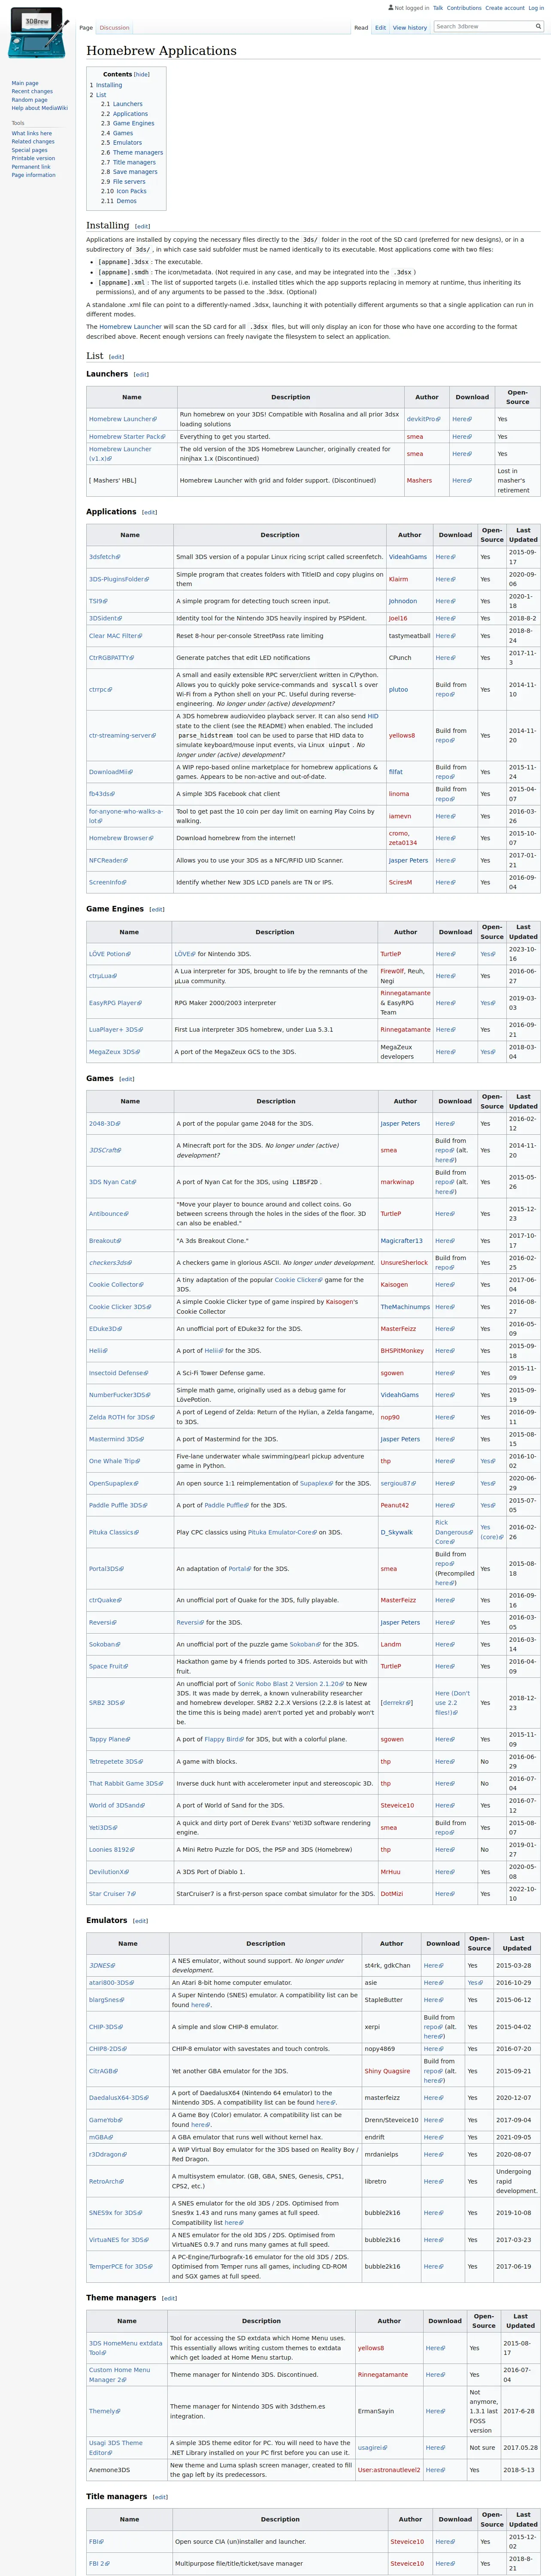Image resolution: width=551 pixels, height=2576 pixels.
Task: Open the Star Cruiser 7 link
Action: [112, 1894]
